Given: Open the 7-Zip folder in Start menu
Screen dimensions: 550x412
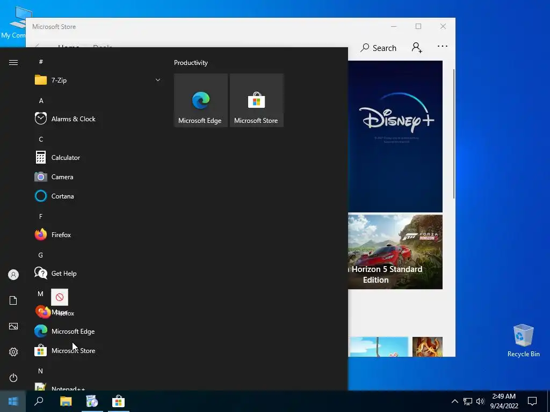Looking at the screenshot, I should point(98,80).
